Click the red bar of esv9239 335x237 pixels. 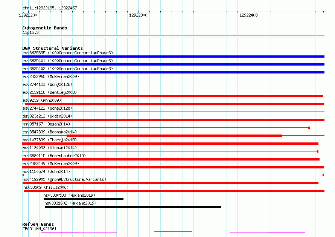(x=175, y=104)
